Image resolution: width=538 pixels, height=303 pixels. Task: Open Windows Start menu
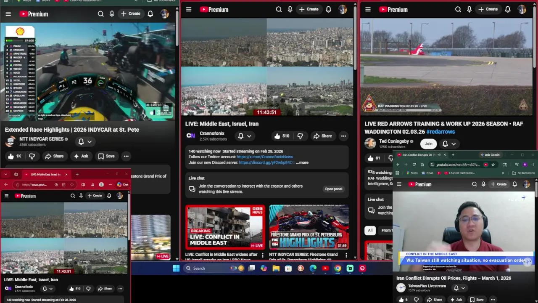click(x=176, y=268)
